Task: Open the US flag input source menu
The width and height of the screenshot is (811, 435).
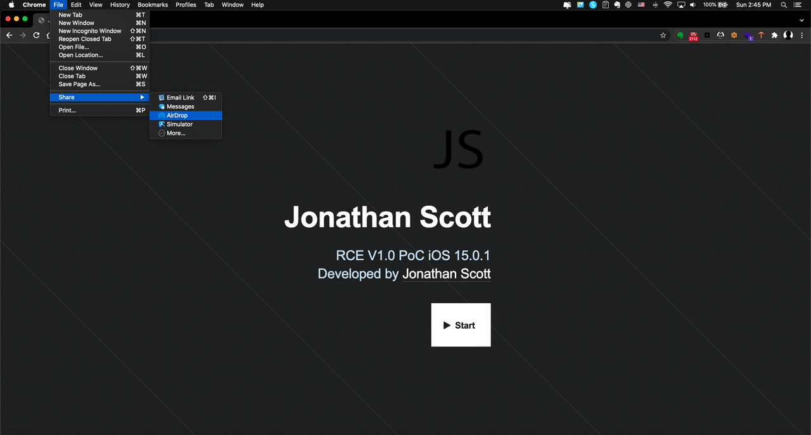Action: pyautogui.click(x=641, y=4)
